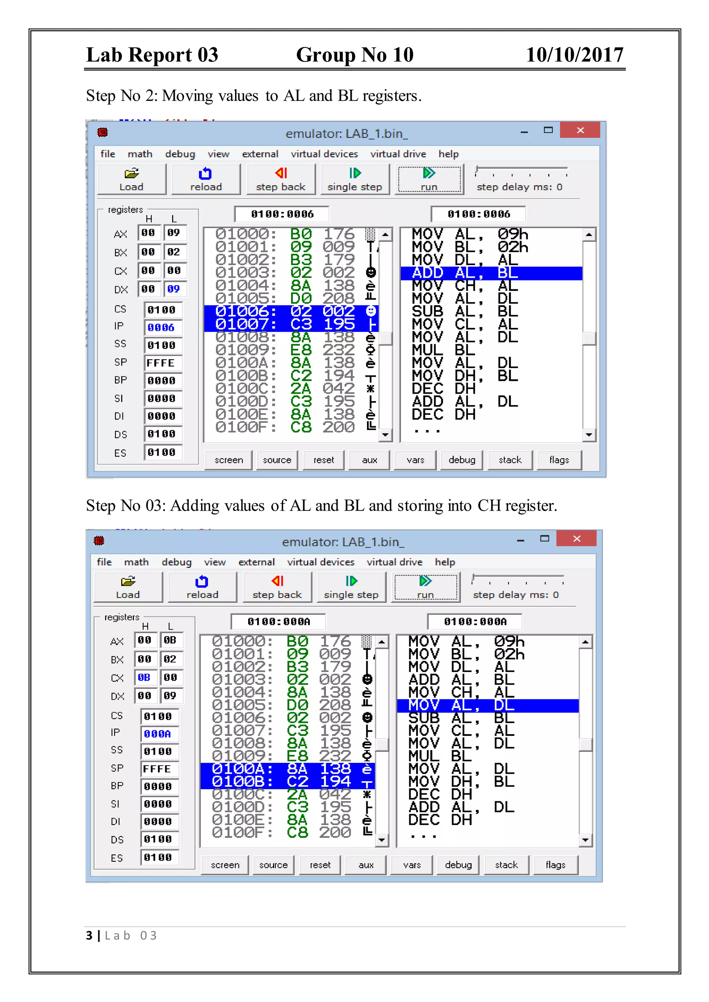The image size is (709, 1002).
Task: Open debug menu in top emulator window
Action: tap(180, 154)
